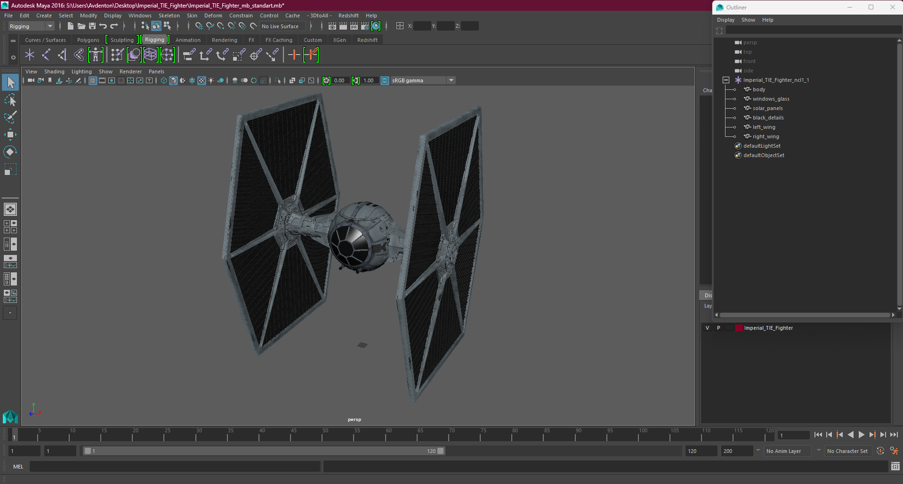The height and width of the screenshot is (484, 903).
Task: Switch to the Animation shelf tab
Action: pos(188,40)
